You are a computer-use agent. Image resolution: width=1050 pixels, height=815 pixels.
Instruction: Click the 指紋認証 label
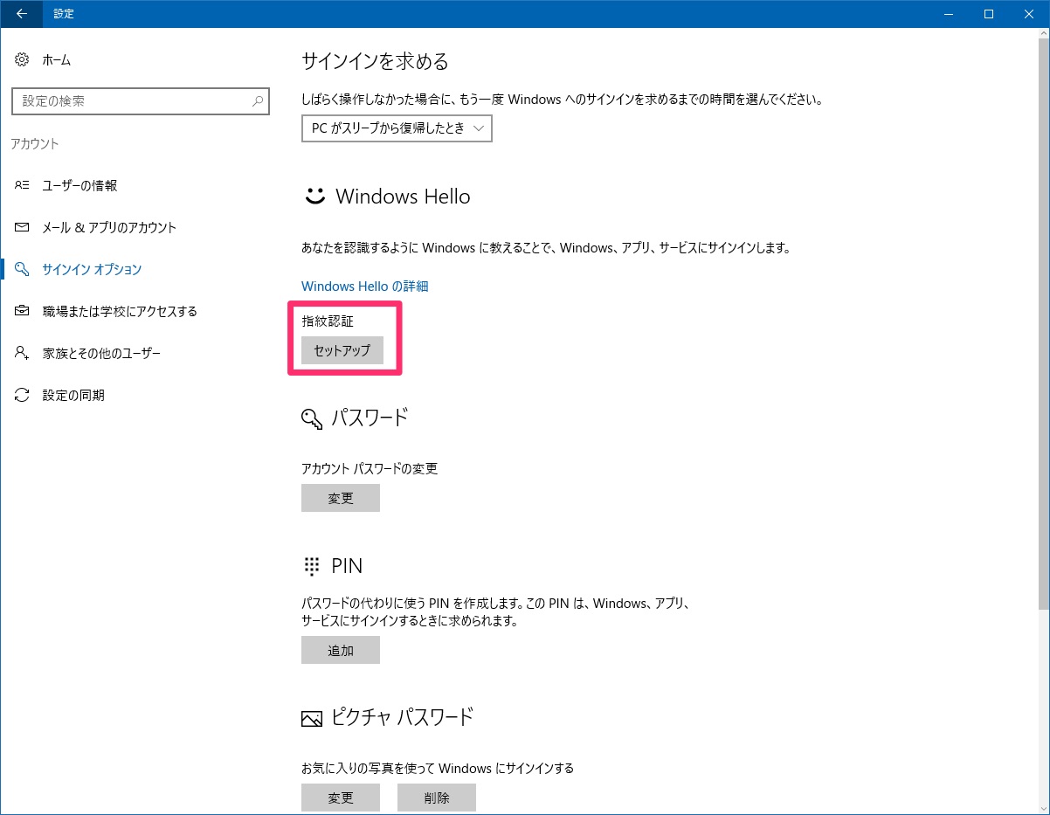(328, 321)
